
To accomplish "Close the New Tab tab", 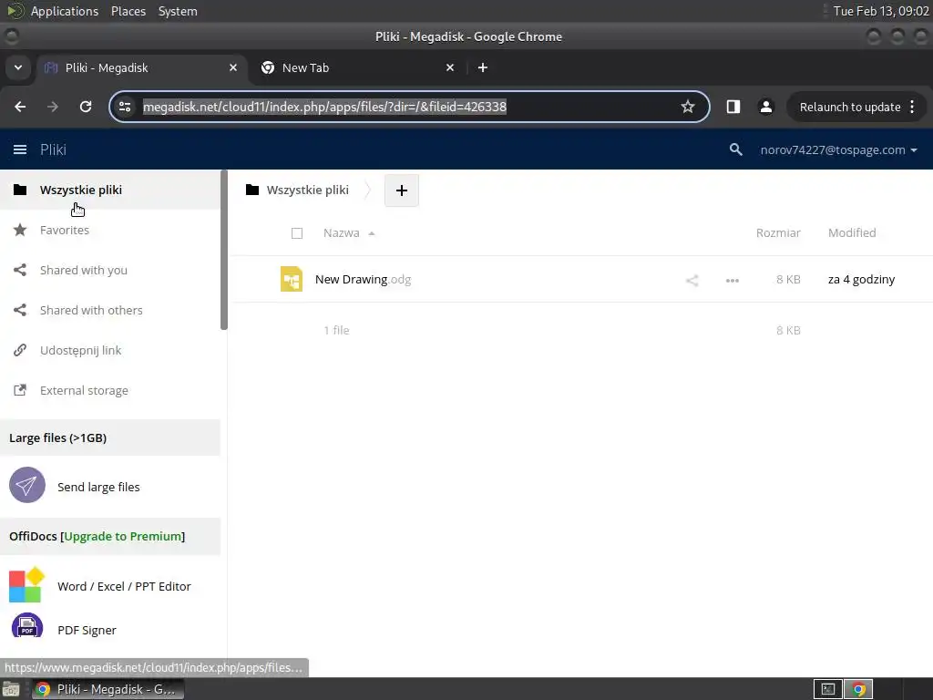I will [x=450, y=67].
